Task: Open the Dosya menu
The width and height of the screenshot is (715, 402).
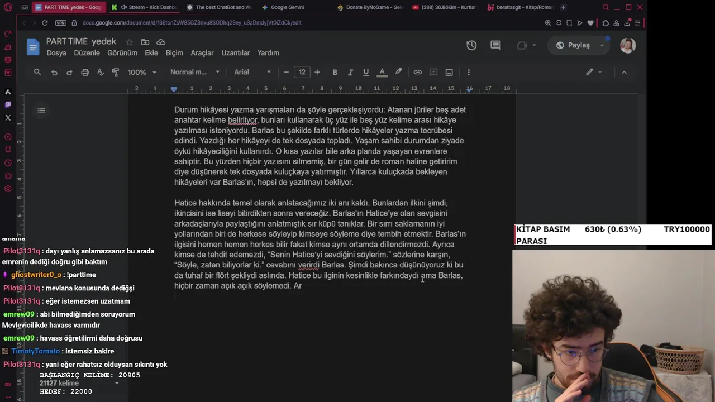Action: pos(56,53)
